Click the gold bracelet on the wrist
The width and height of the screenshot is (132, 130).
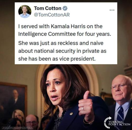click(88, 122)
